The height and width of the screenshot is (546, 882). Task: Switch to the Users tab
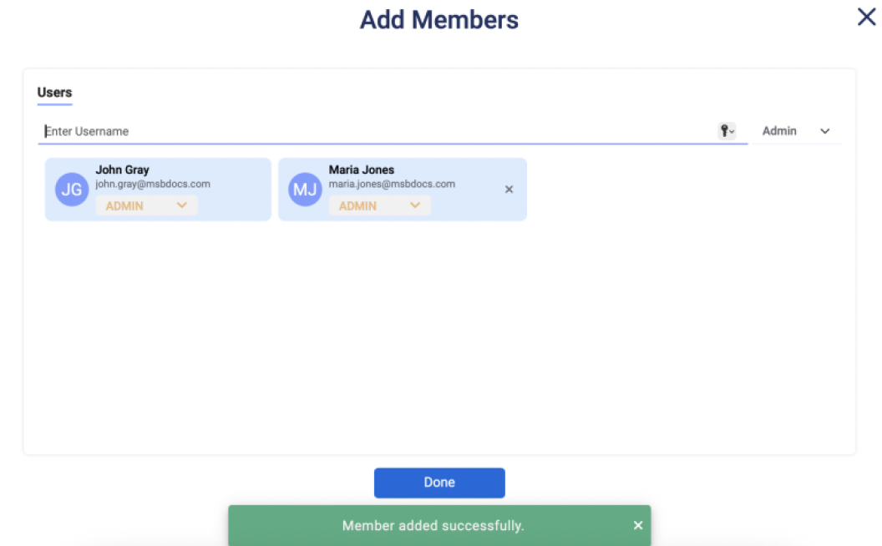(54, 92)
